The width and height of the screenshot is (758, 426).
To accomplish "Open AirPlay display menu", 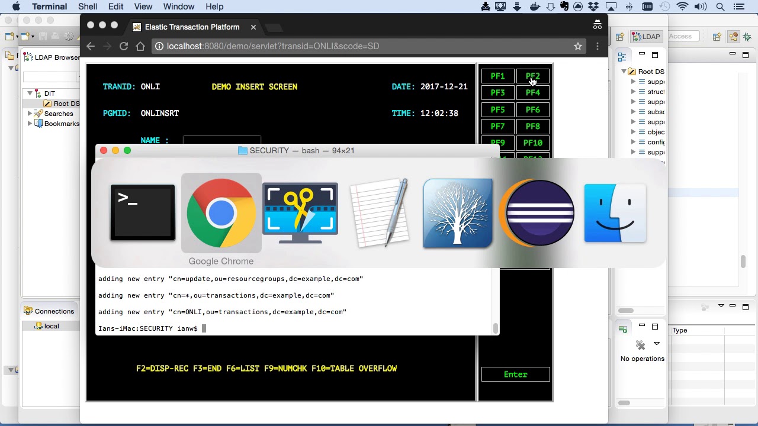I will tap(612, 7).
